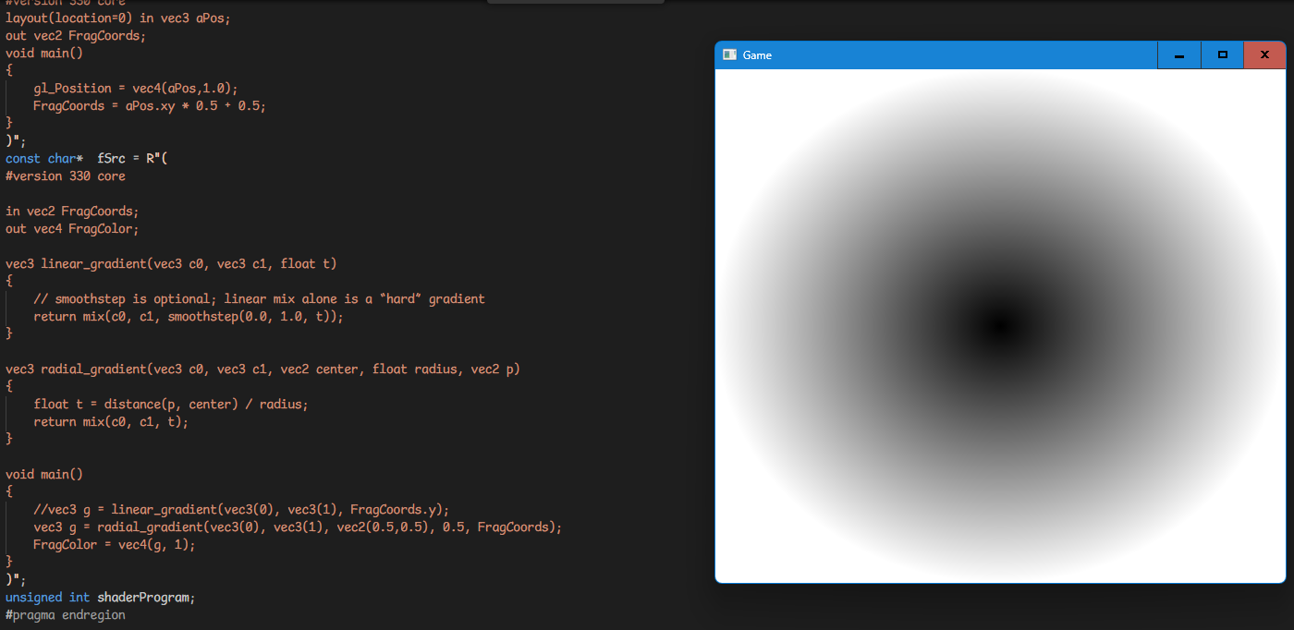Click the "Game" title text
The width and height of the screenshot is (1294, 630).
pyautogui.click(x=757, y=55)
